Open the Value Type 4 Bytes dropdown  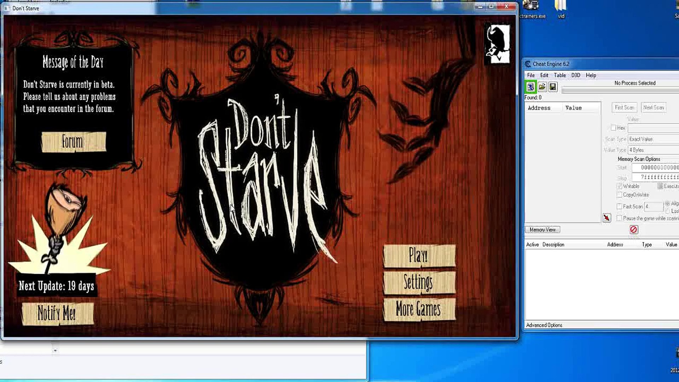[653, 150]
